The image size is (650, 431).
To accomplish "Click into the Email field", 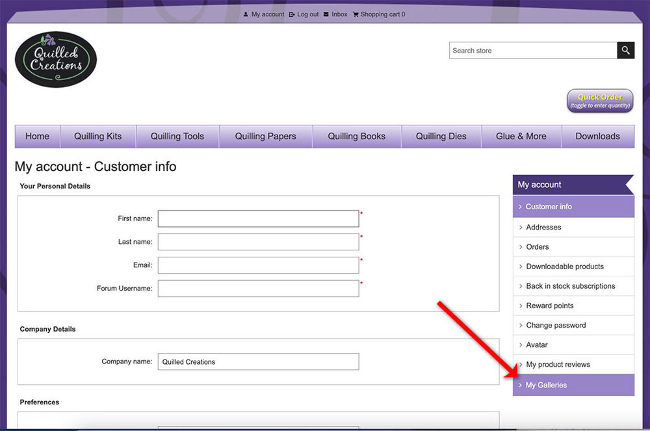I will (258, 265).
